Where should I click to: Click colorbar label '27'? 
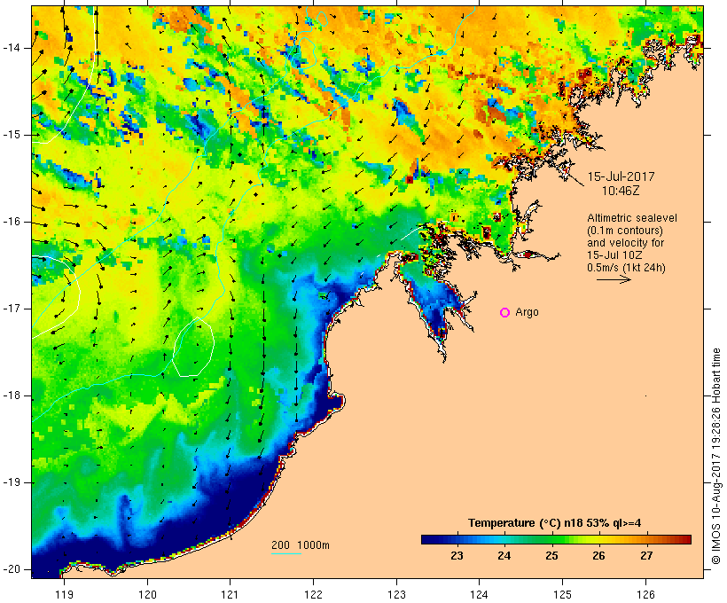(646, 556)
